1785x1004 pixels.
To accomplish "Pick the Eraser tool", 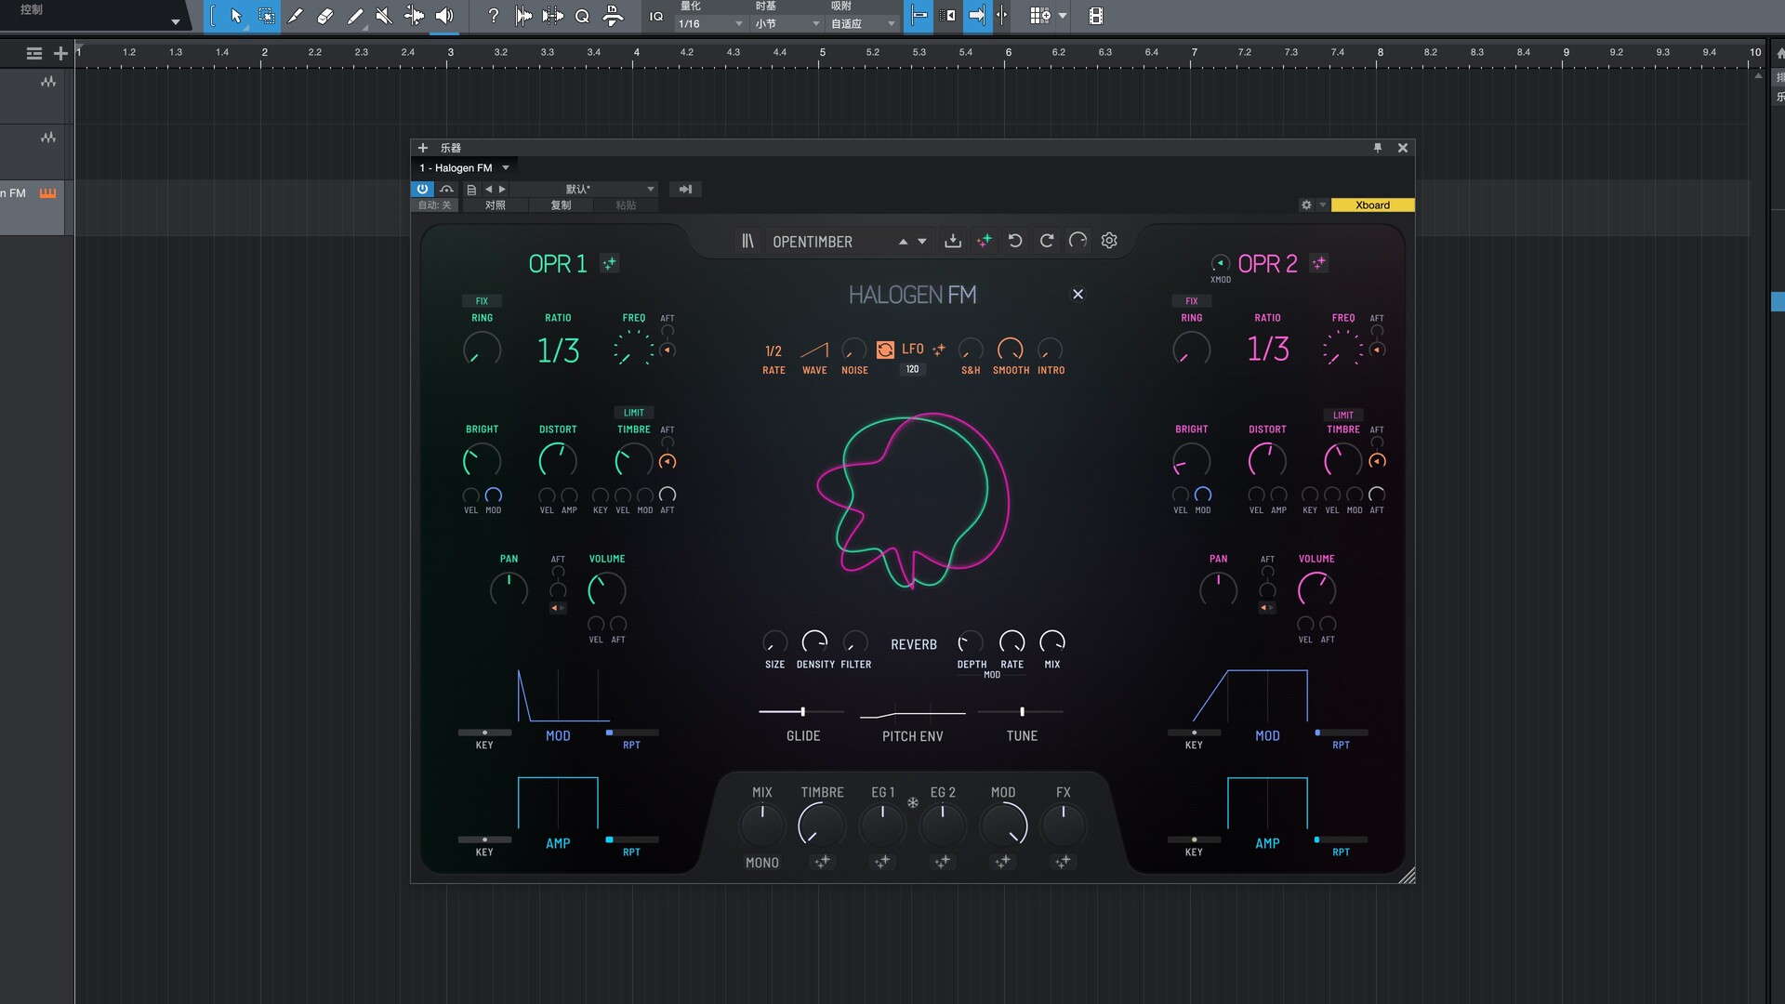I will 325,16.
